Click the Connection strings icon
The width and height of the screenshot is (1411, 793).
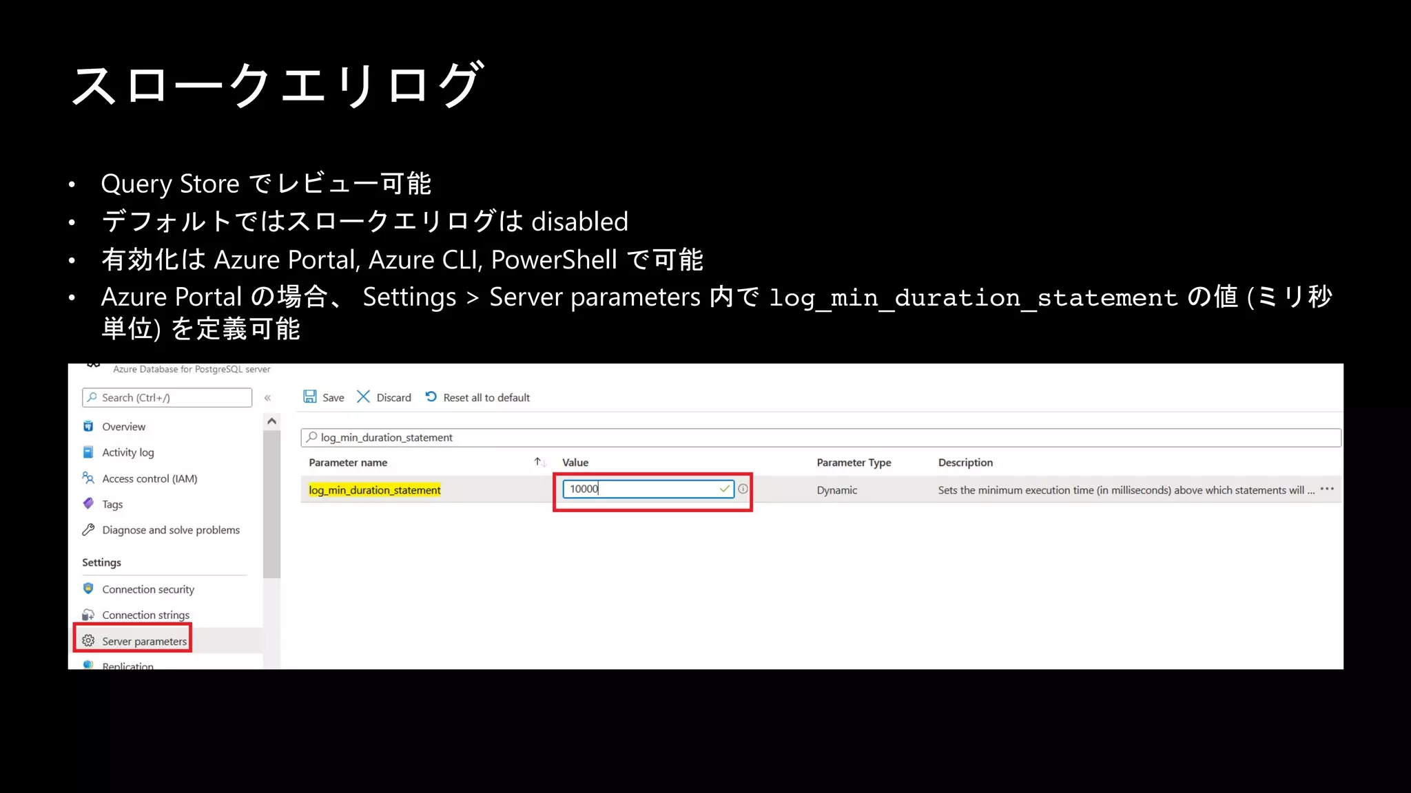click(88, 615)
